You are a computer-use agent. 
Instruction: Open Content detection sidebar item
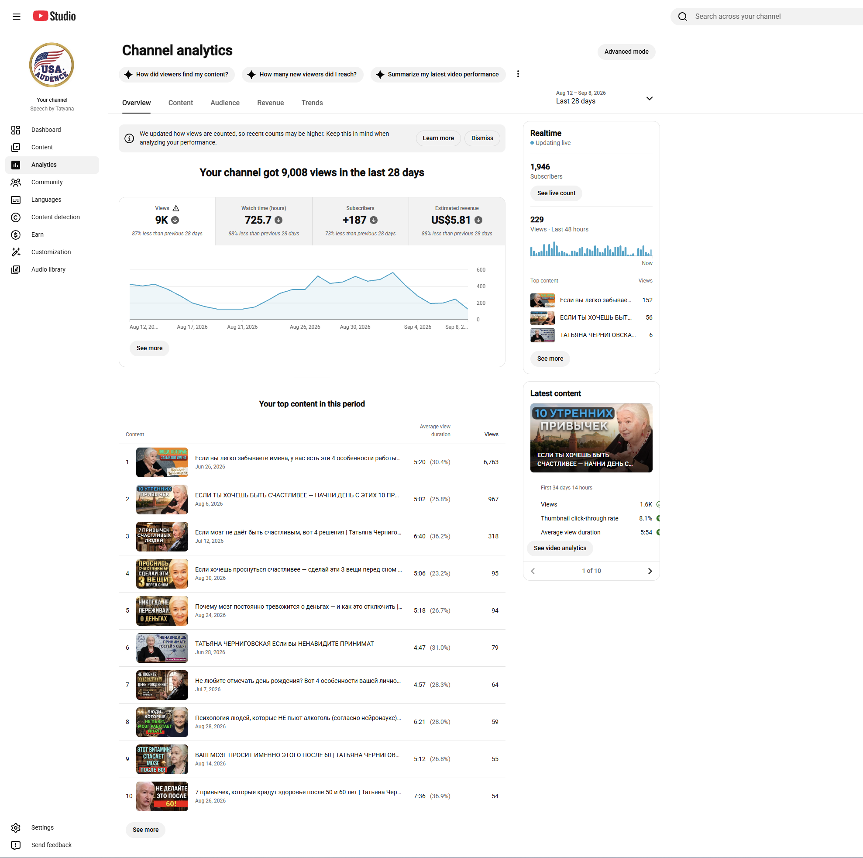click(x=52, y=217)
